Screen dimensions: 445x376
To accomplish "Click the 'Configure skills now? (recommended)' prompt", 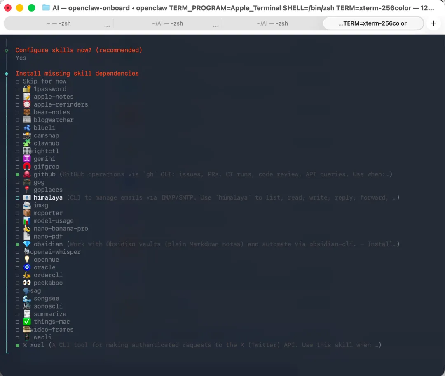I will click(79, 50).
